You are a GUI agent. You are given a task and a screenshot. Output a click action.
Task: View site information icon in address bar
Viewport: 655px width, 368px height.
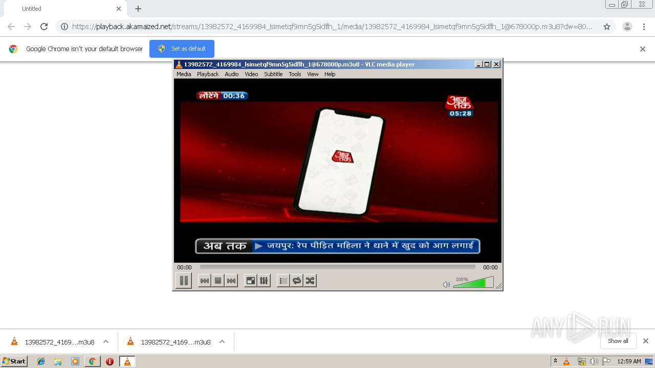pyautogui.click(x=64, y=27)
